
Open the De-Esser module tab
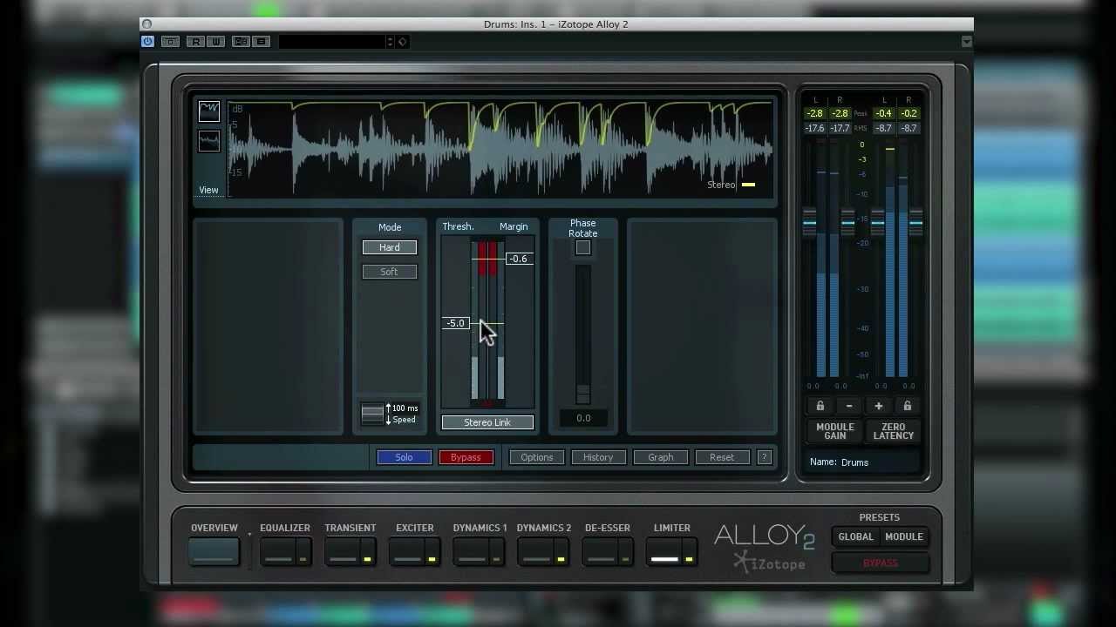(x=601, y=551)
